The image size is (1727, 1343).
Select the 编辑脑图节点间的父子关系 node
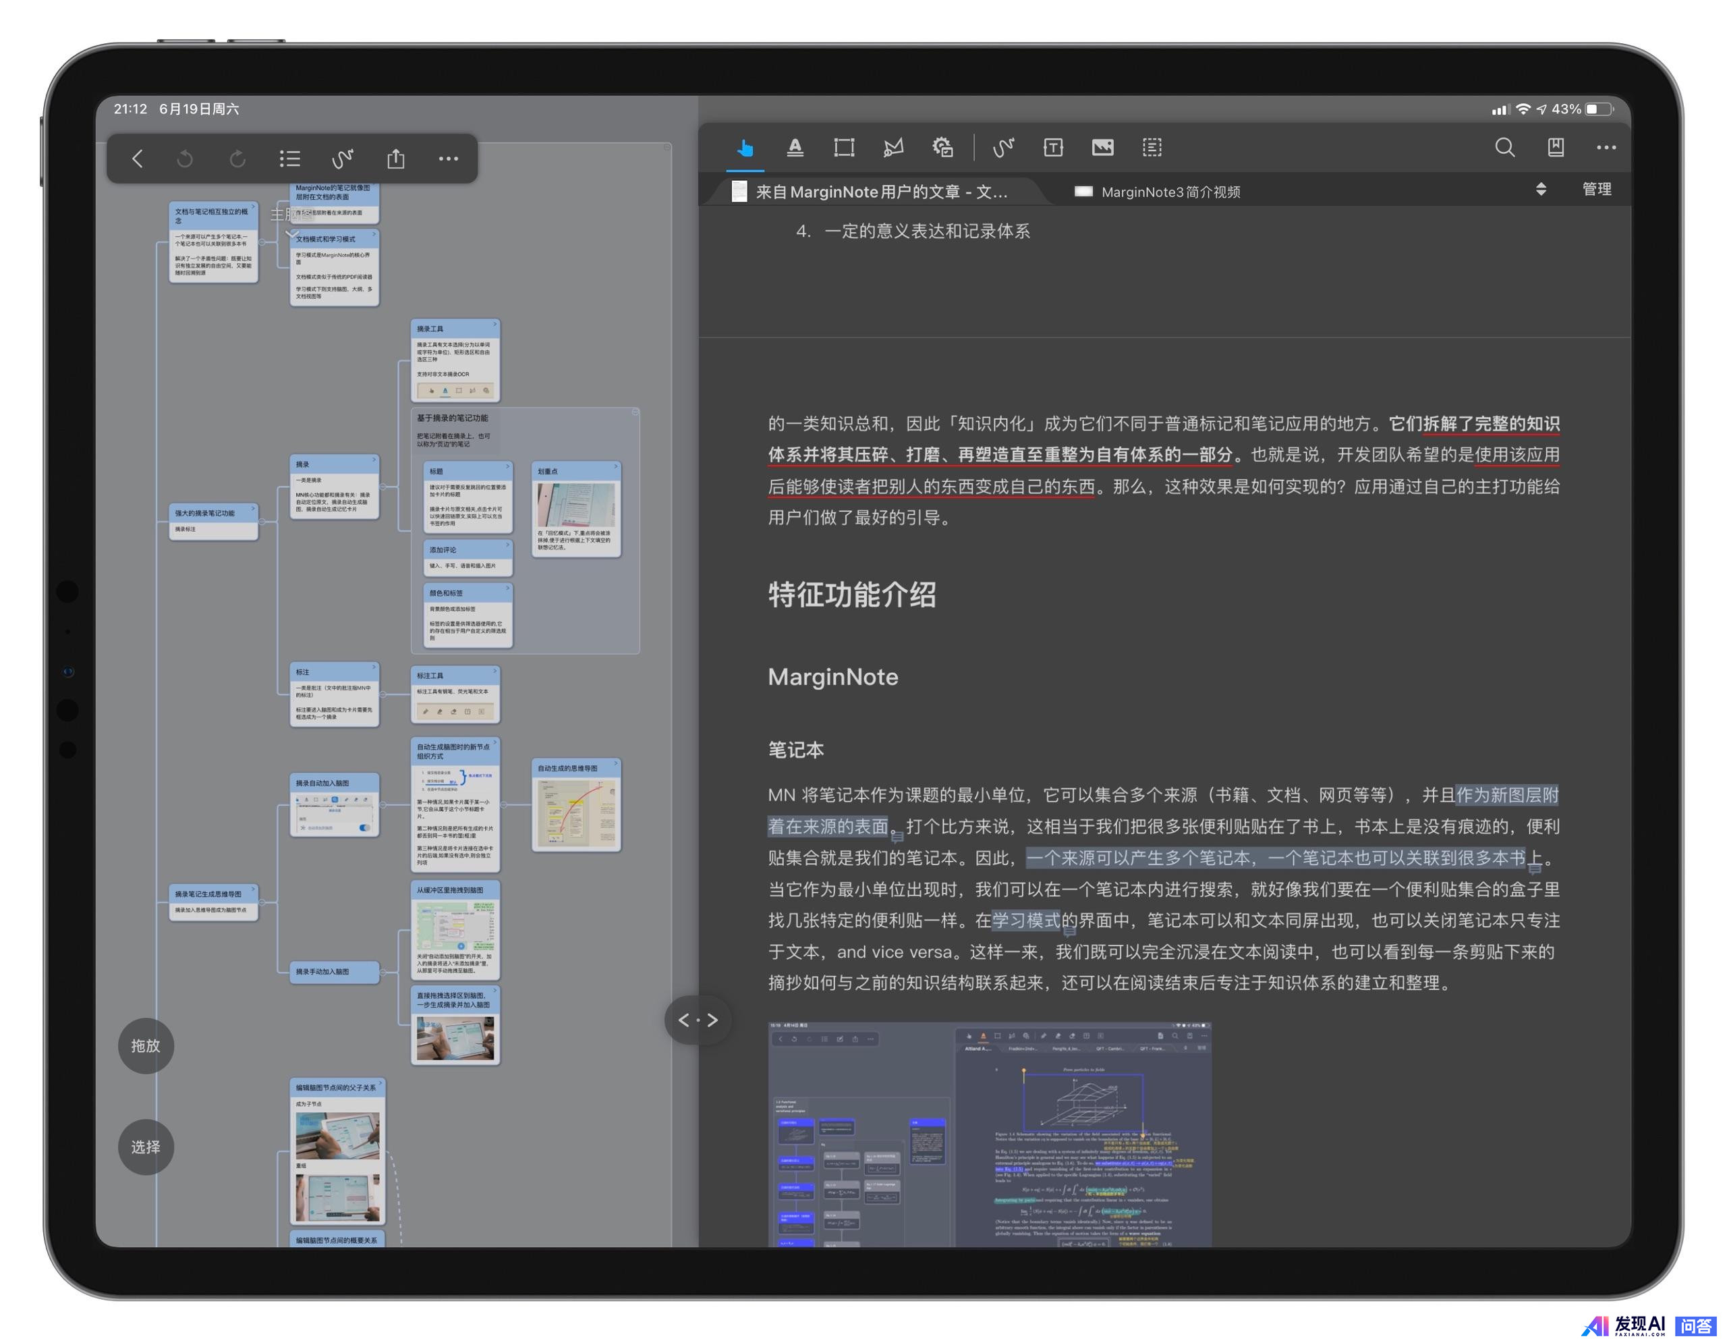coord(338,1151)
